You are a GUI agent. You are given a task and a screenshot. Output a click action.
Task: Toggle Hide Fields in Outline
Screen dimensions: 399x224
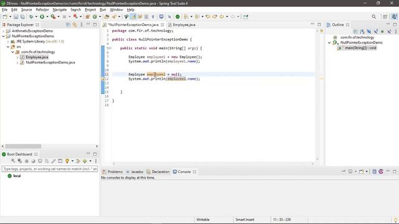pyautogui.click(x=369, y=32)
